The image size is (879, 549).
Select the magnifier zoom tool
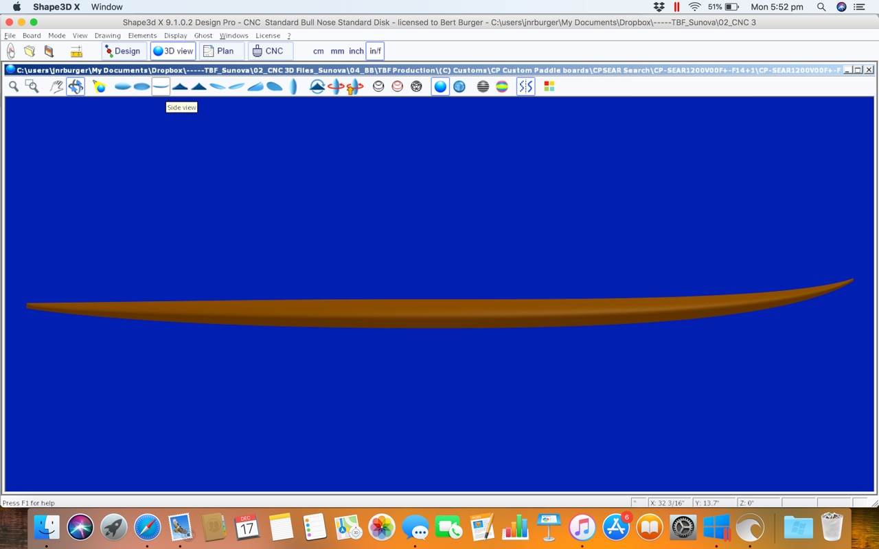click(x=13, y=86)
